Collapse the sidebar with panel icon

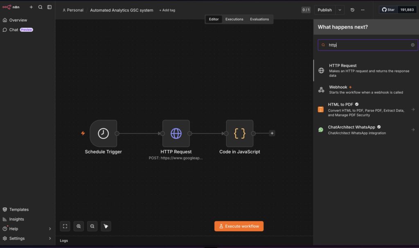point(50,7)
